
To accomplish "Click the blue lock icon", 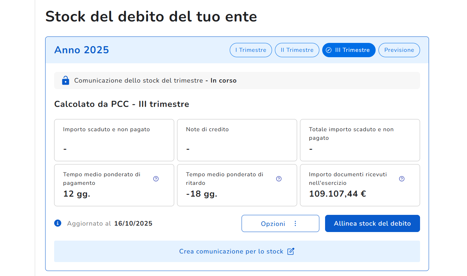I will [x=65, y=80].
